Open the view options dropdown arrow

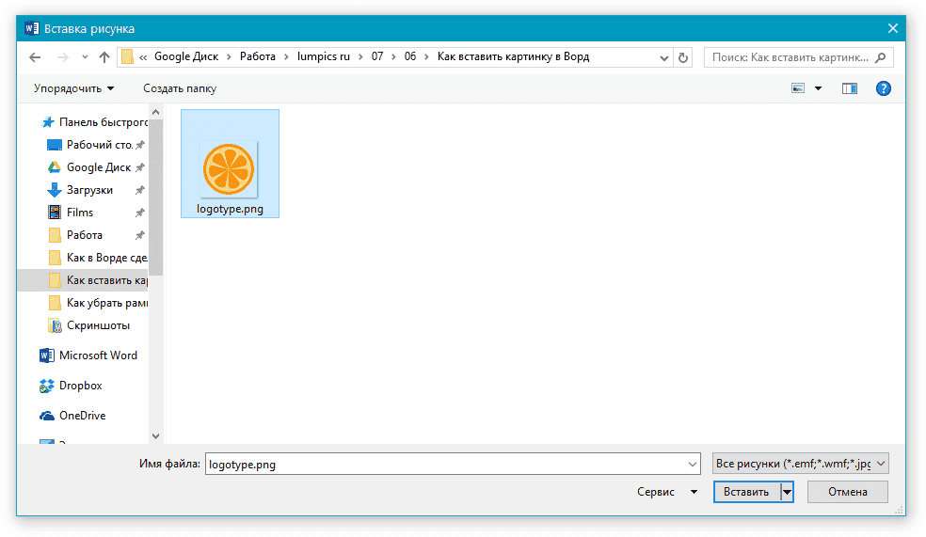[819, 88]
